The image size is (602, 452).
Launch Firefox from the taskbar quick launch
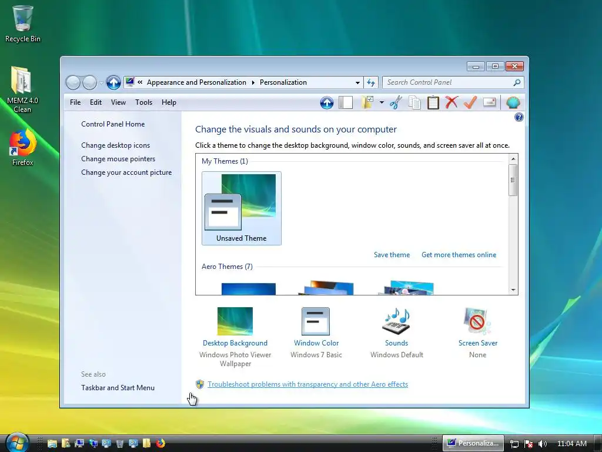tap(160, 443)
